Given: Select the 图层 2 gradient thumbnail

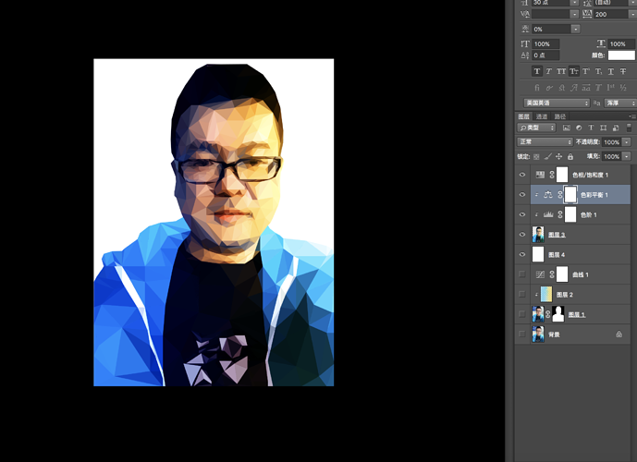Looking at the screenshot, I should [546, 295].
